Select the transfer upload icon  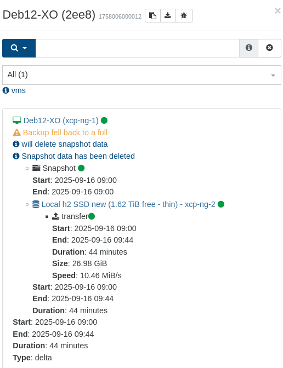56,216
